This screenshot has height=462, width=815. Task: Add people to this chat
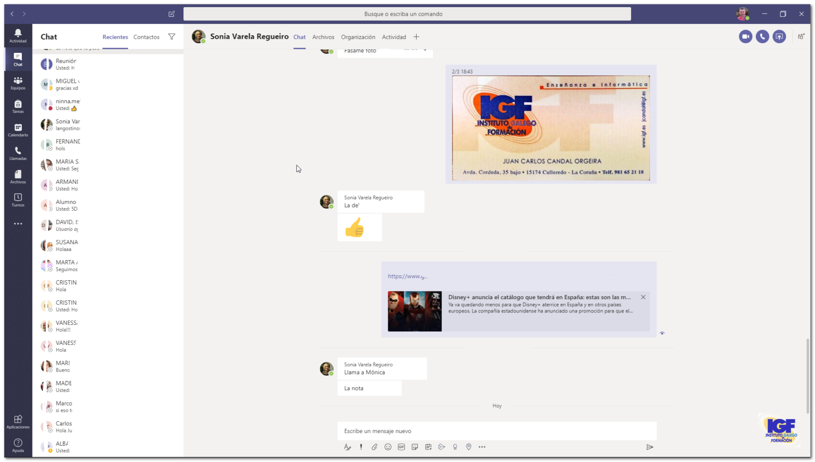801,37
